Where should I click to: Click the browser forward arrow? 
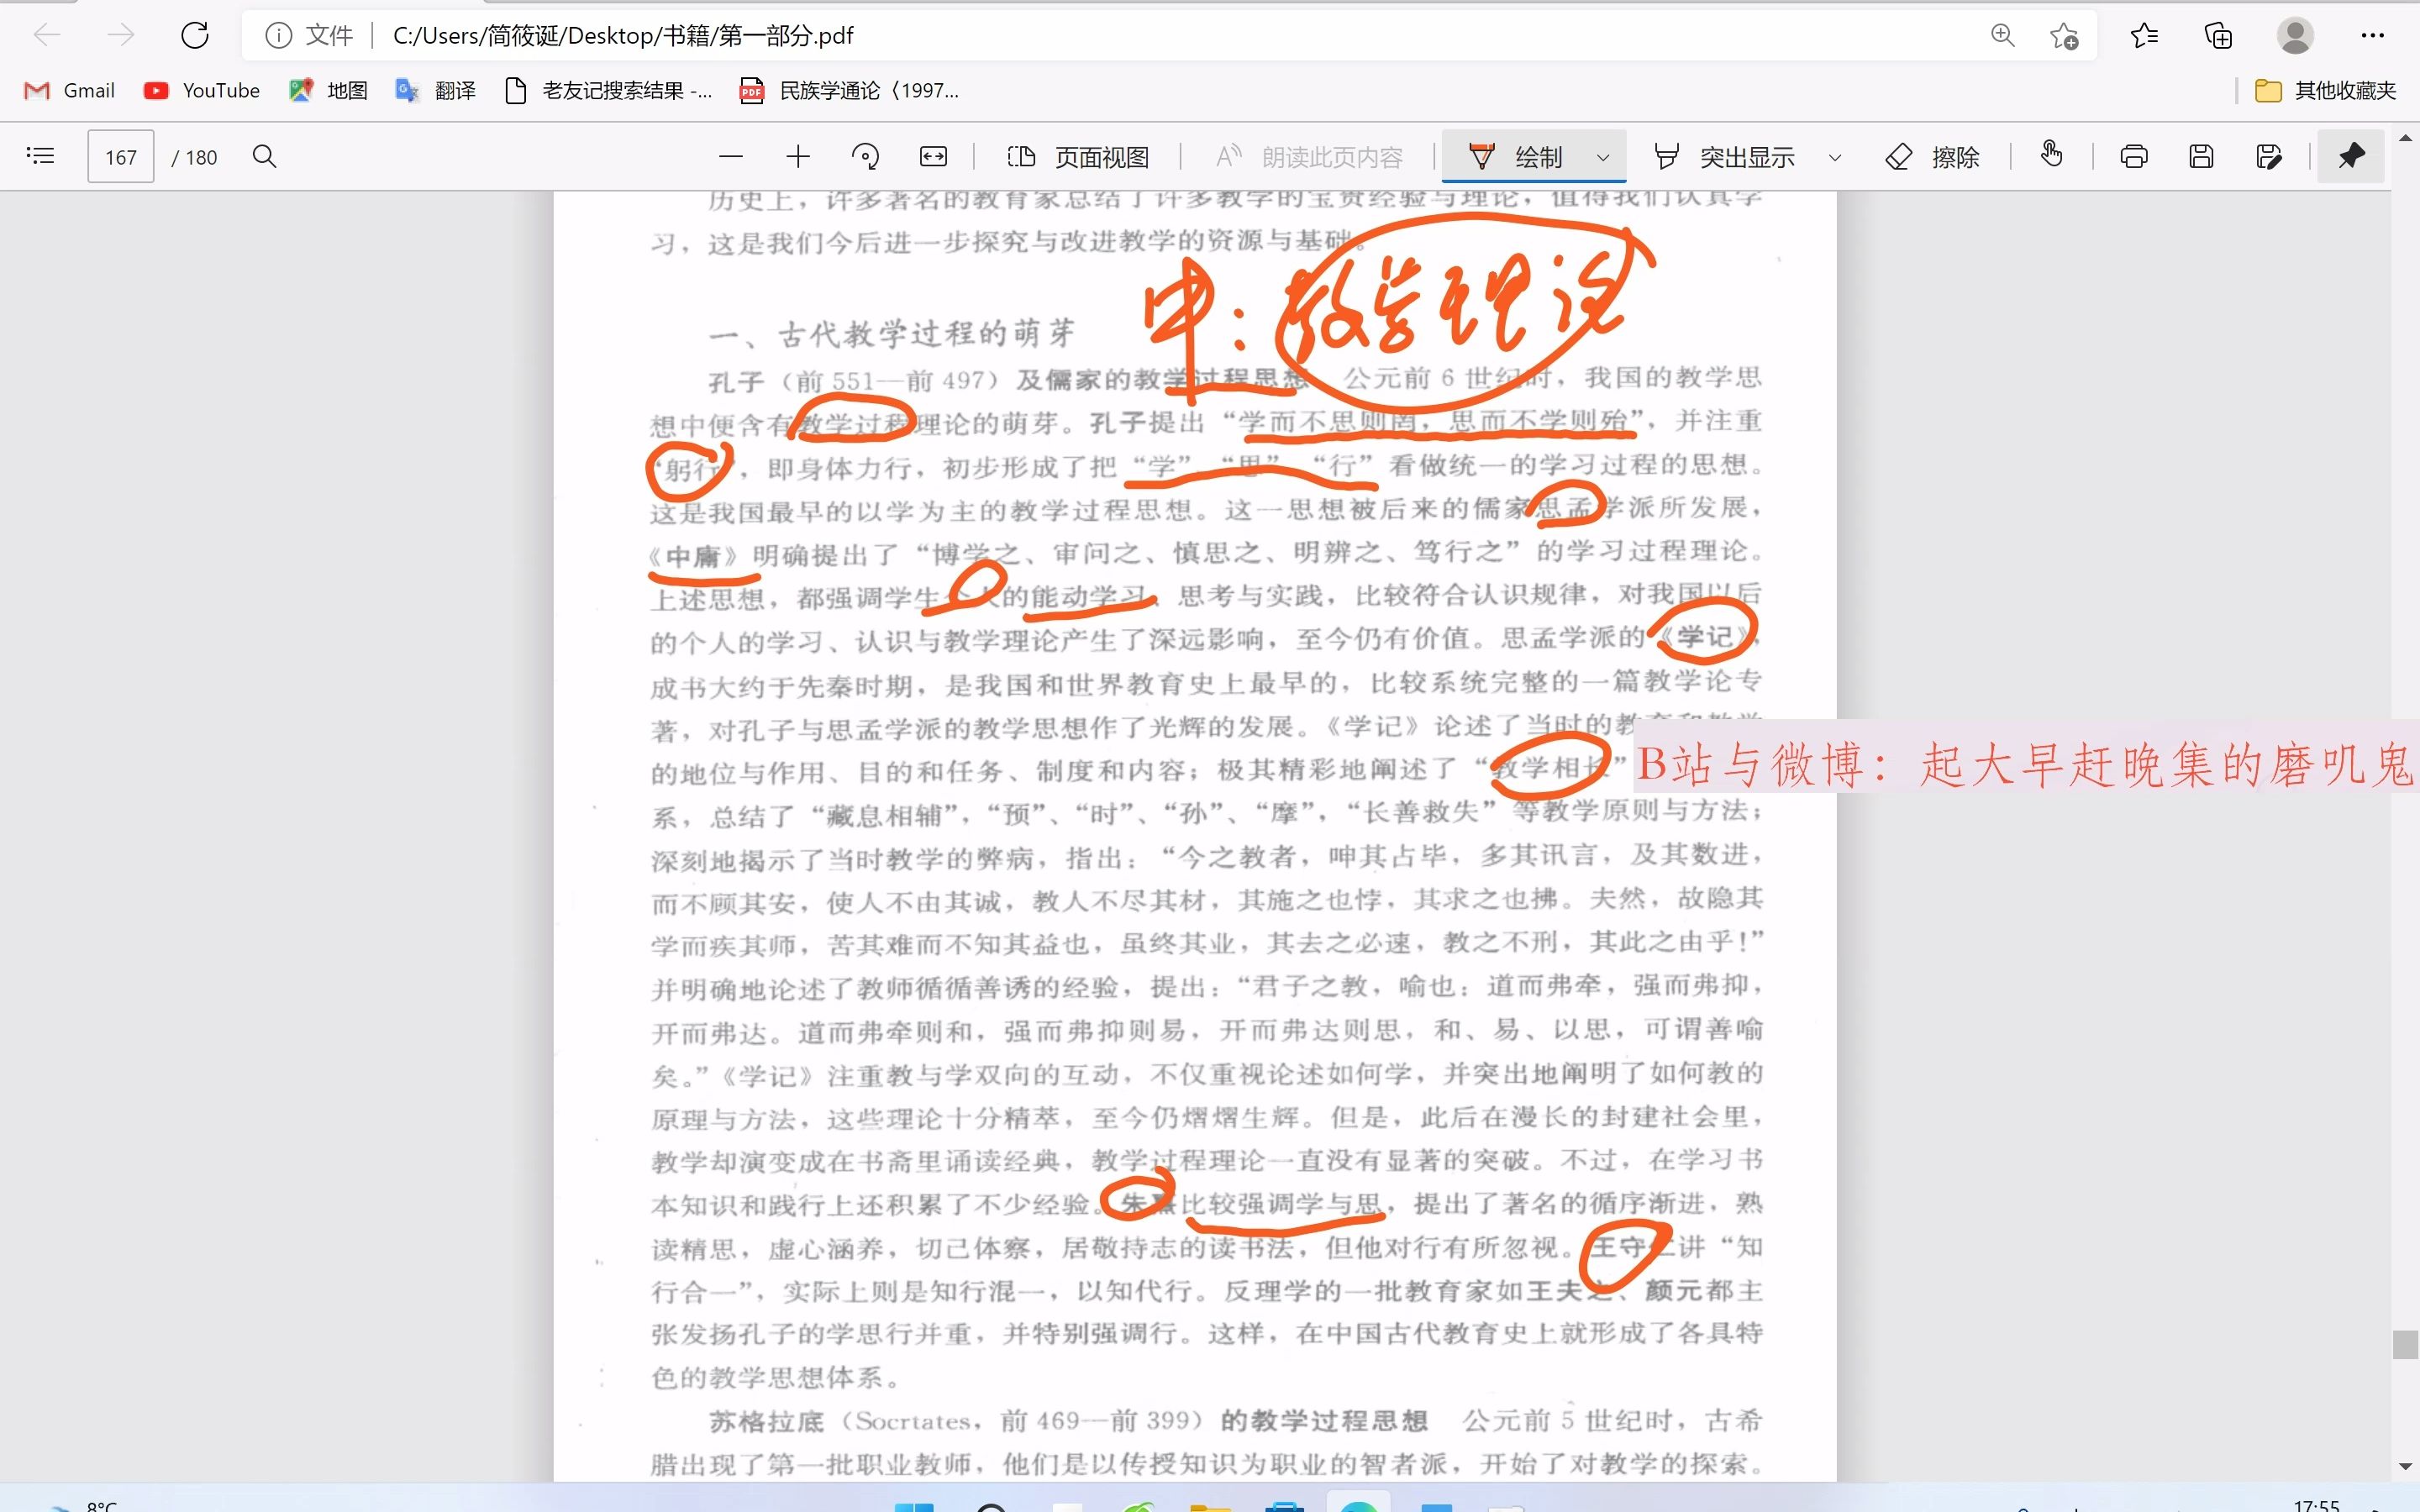120,36
